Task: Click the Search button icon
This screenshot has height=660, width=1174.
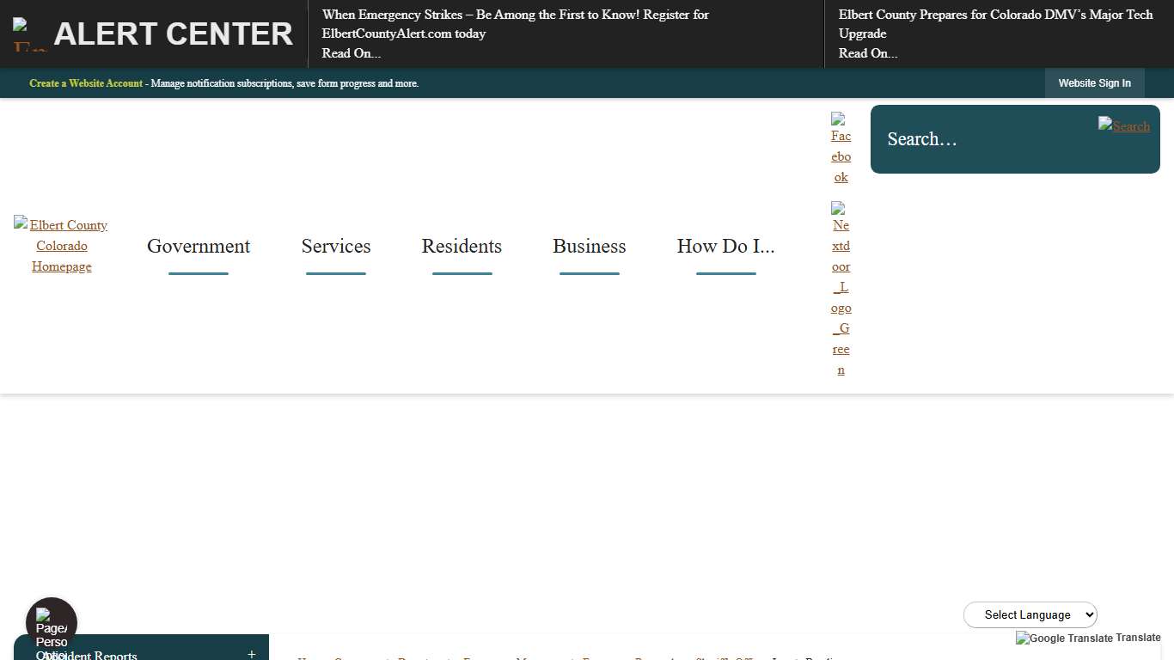Action: 1123,125
